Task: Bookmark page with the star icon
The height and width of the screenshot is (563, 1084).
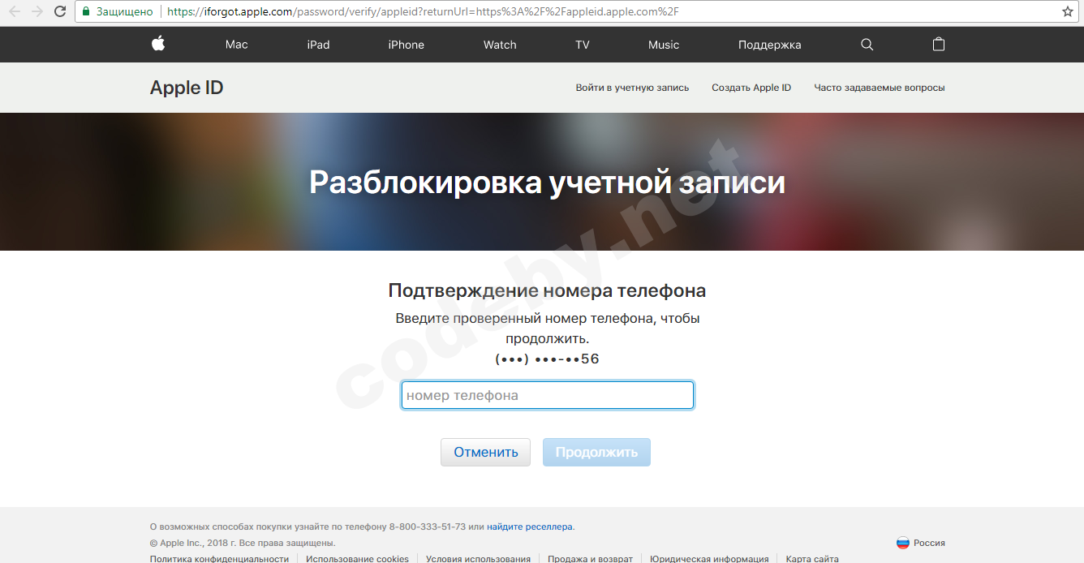Action: 1068,12
